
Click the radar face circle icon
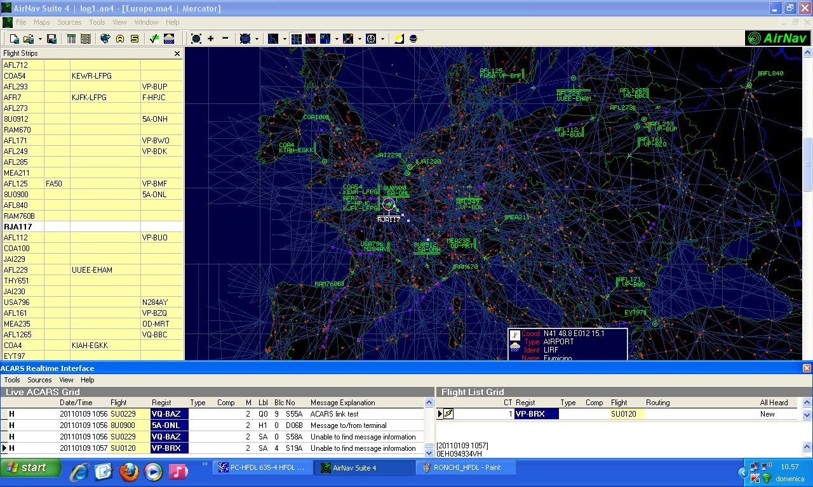tap(372, 39)
